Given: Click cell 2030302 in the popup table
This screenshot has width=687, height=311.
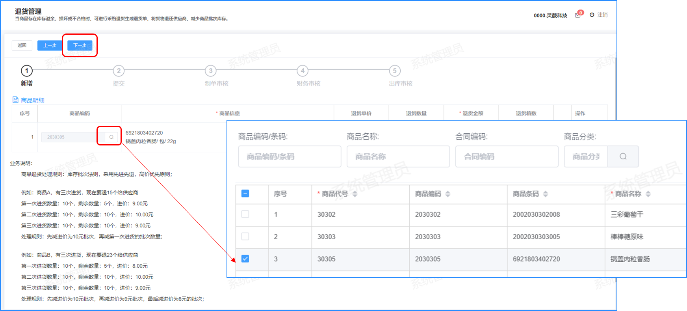Looking at the screenshot, I should click(x=428, y=214).
